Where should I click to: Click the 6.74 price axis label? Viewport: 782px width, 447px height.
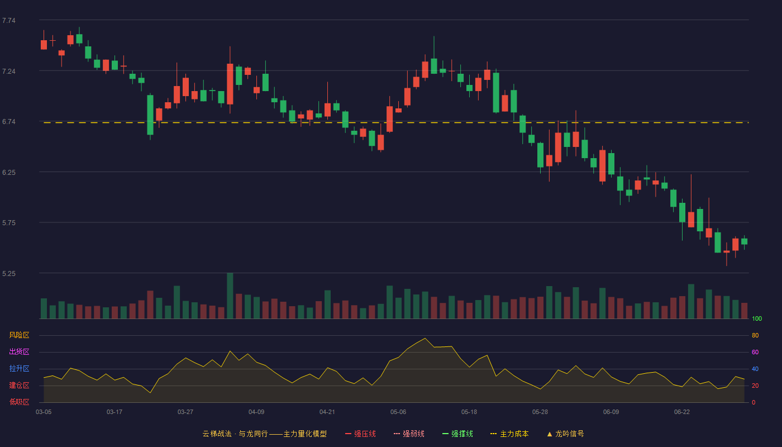click(x=9, y=122)
